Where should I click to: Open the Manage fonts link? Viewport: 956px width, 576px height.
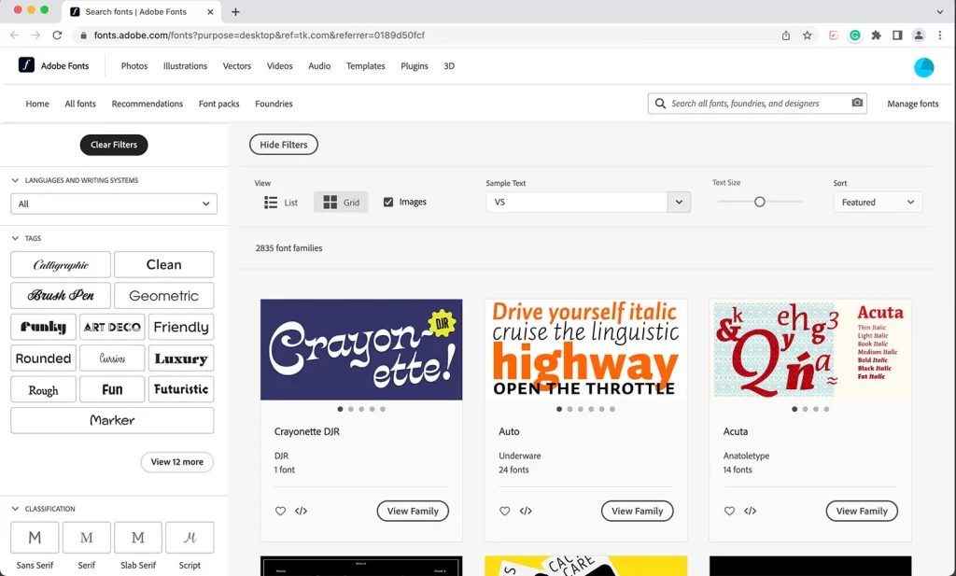point(913,104)
